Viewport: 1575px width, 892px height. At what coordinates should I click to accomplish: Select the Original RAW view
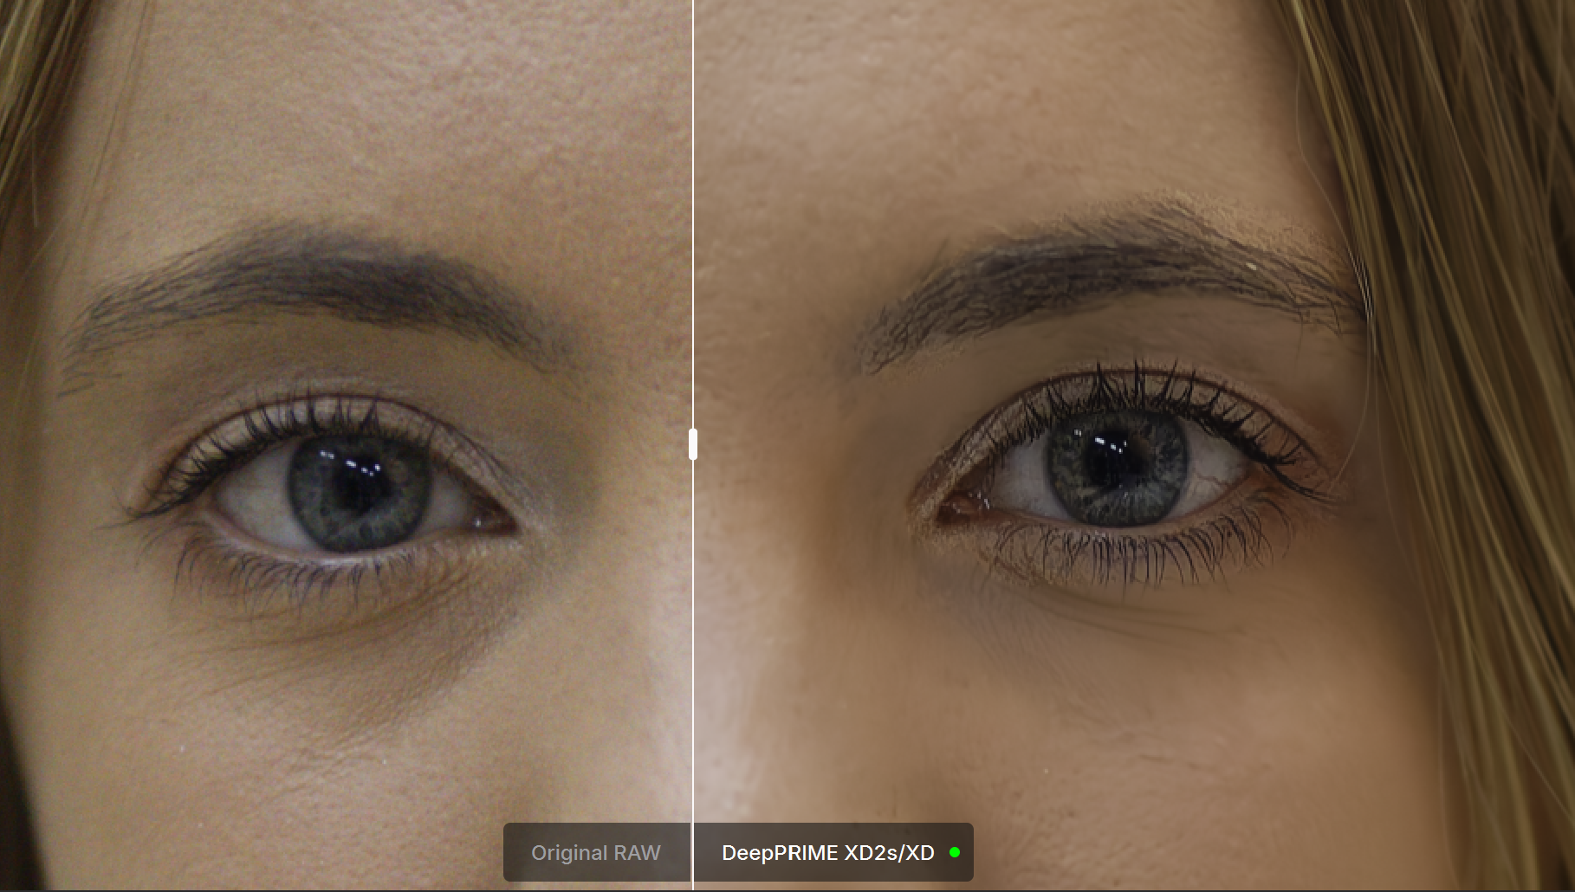pyautogui.click(x=596, y=853)
